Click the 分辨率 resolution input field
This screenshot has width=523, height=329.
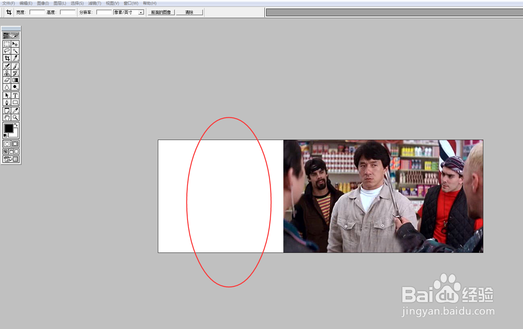click(104, 12)
